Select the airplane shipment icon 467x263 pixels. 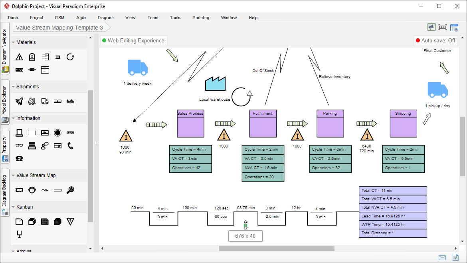[x=19, y=101]
